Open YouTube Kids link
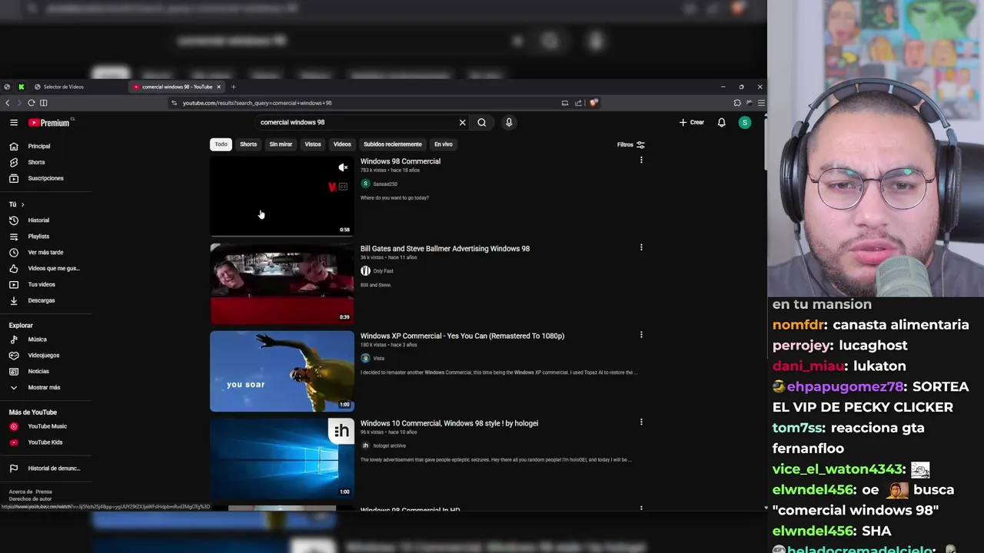Screen dimensions: 984x553 pos(45,442)
